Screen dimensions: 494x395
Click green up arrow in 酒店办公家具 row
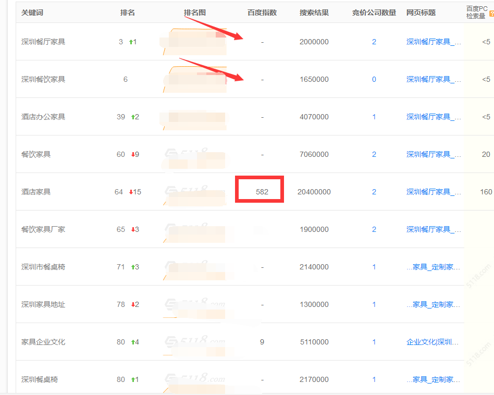pos(131,117)
